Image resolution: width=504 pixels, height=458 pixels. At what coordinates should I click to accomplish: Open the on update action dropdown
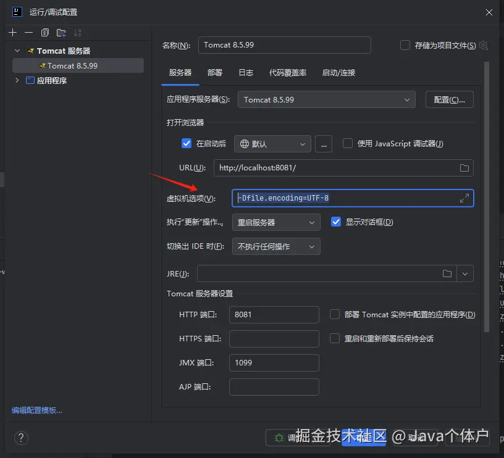click(276, 222)
